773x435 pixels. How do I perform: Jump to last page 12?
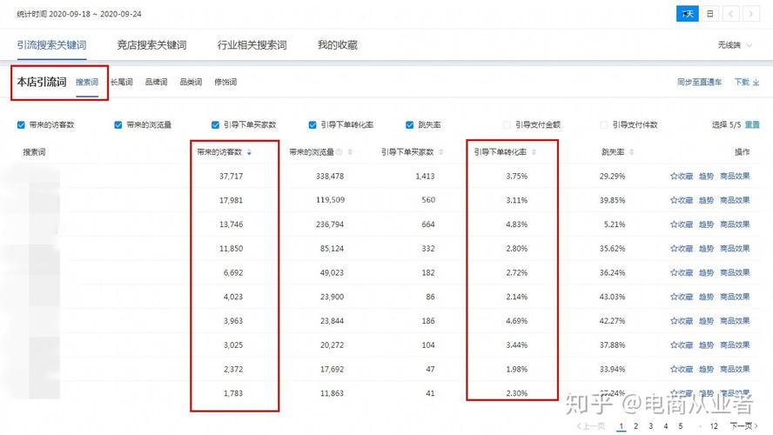714,426
